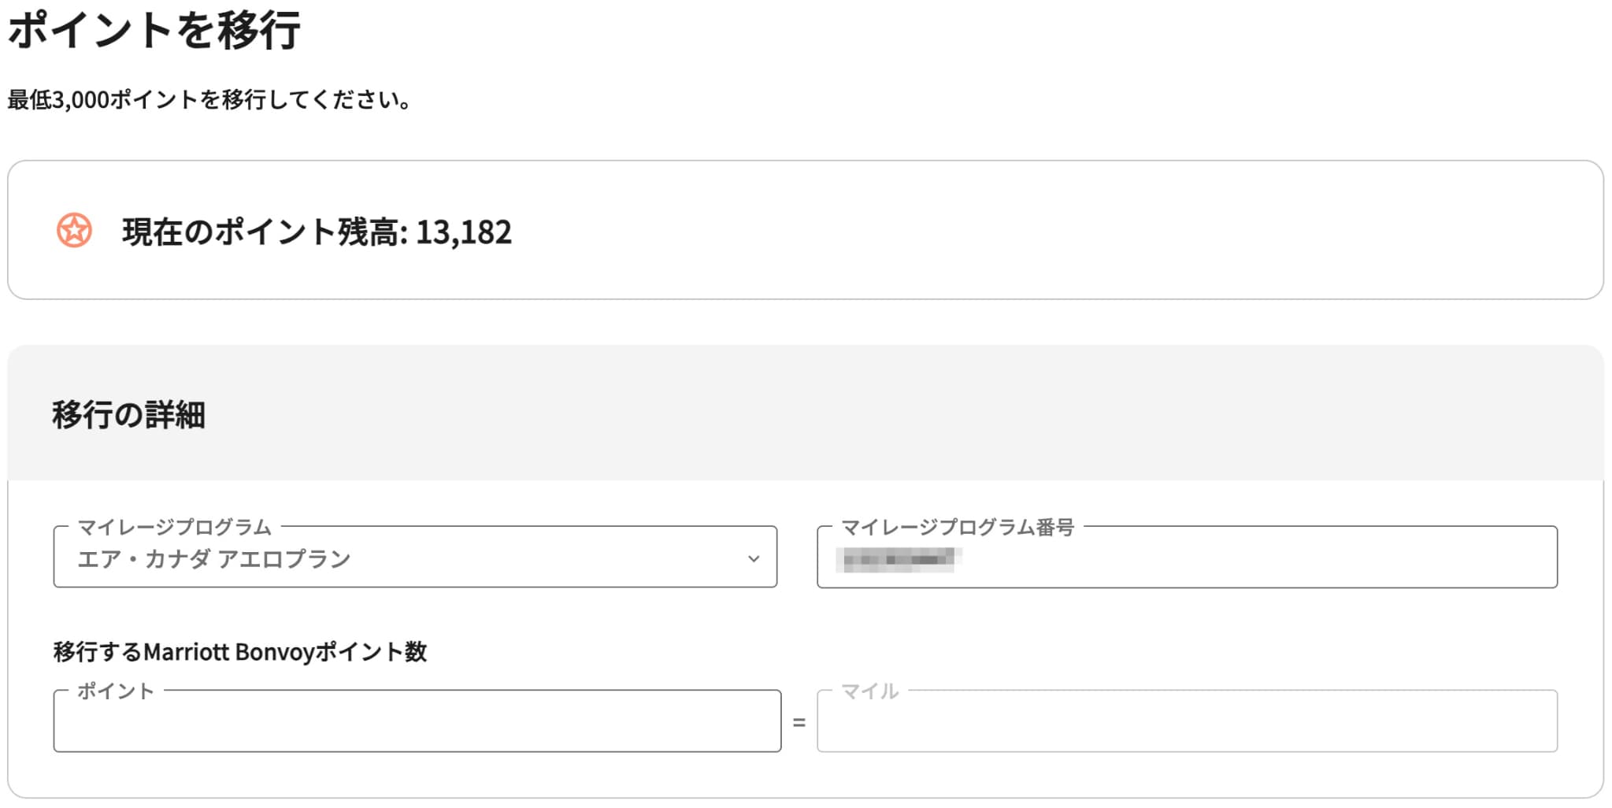The height and width of the screenshot is (808, 1612).
Task: Expand the mileage program chevron arrow
Action: point(754,559)
